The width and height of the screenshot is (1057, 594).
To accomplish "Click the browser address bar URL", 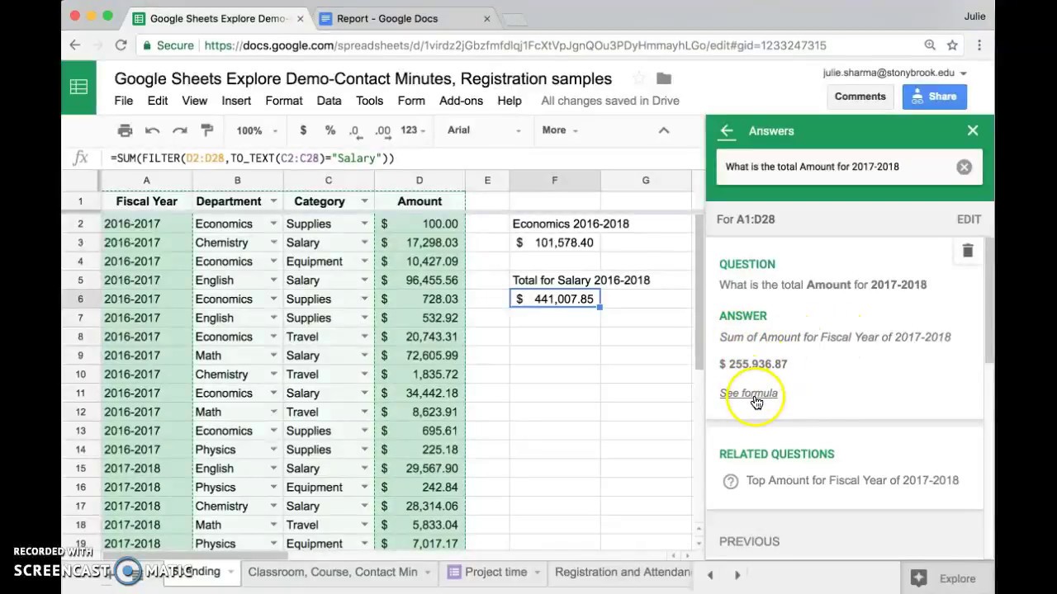I will pos(515,45).
